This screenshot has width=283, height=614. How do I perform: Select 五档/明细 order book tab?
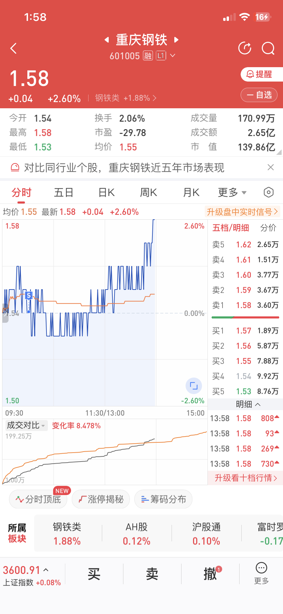(231, 228)
